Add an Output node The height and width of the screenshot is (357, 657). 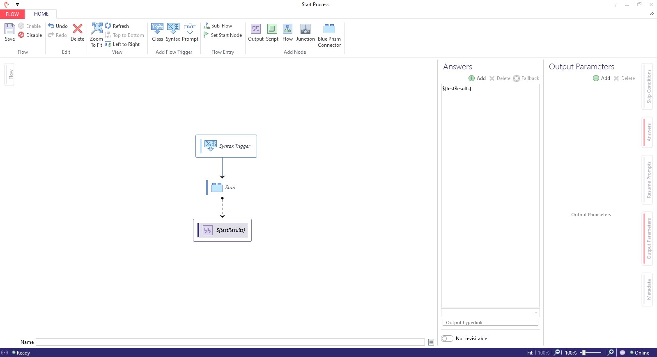256,32
